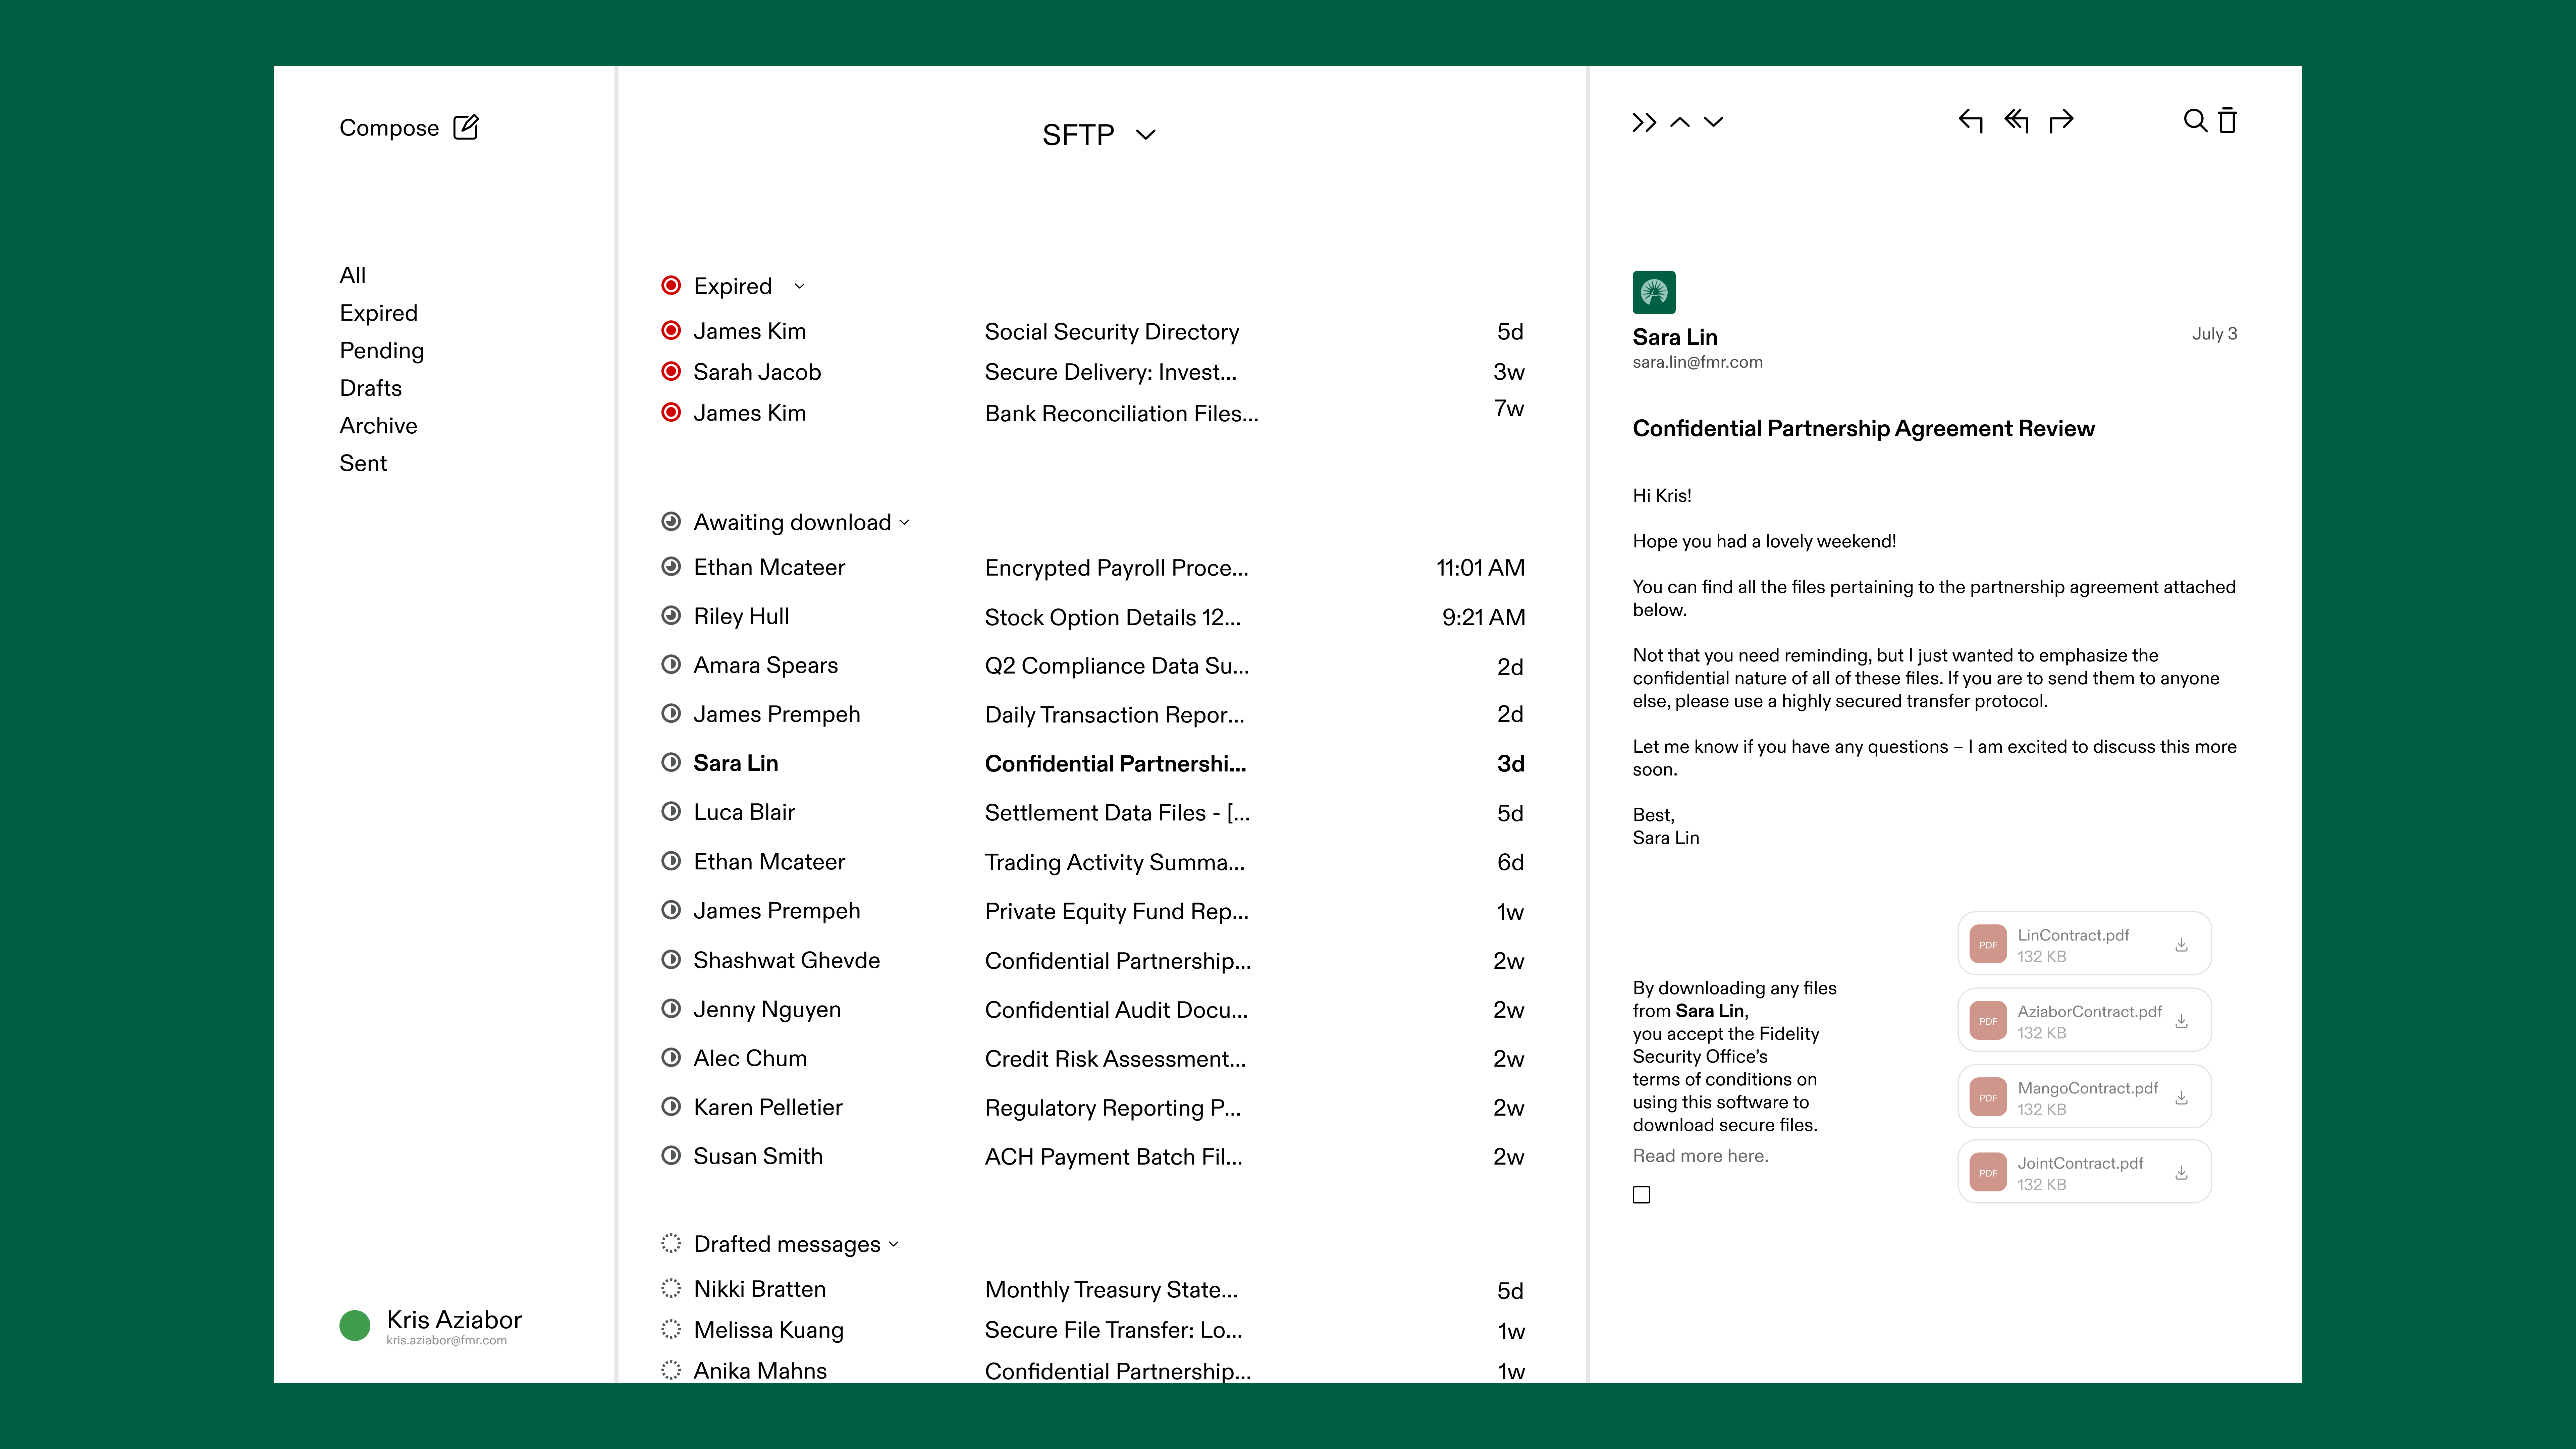Click the Compose pencil icon

point(466,127)
